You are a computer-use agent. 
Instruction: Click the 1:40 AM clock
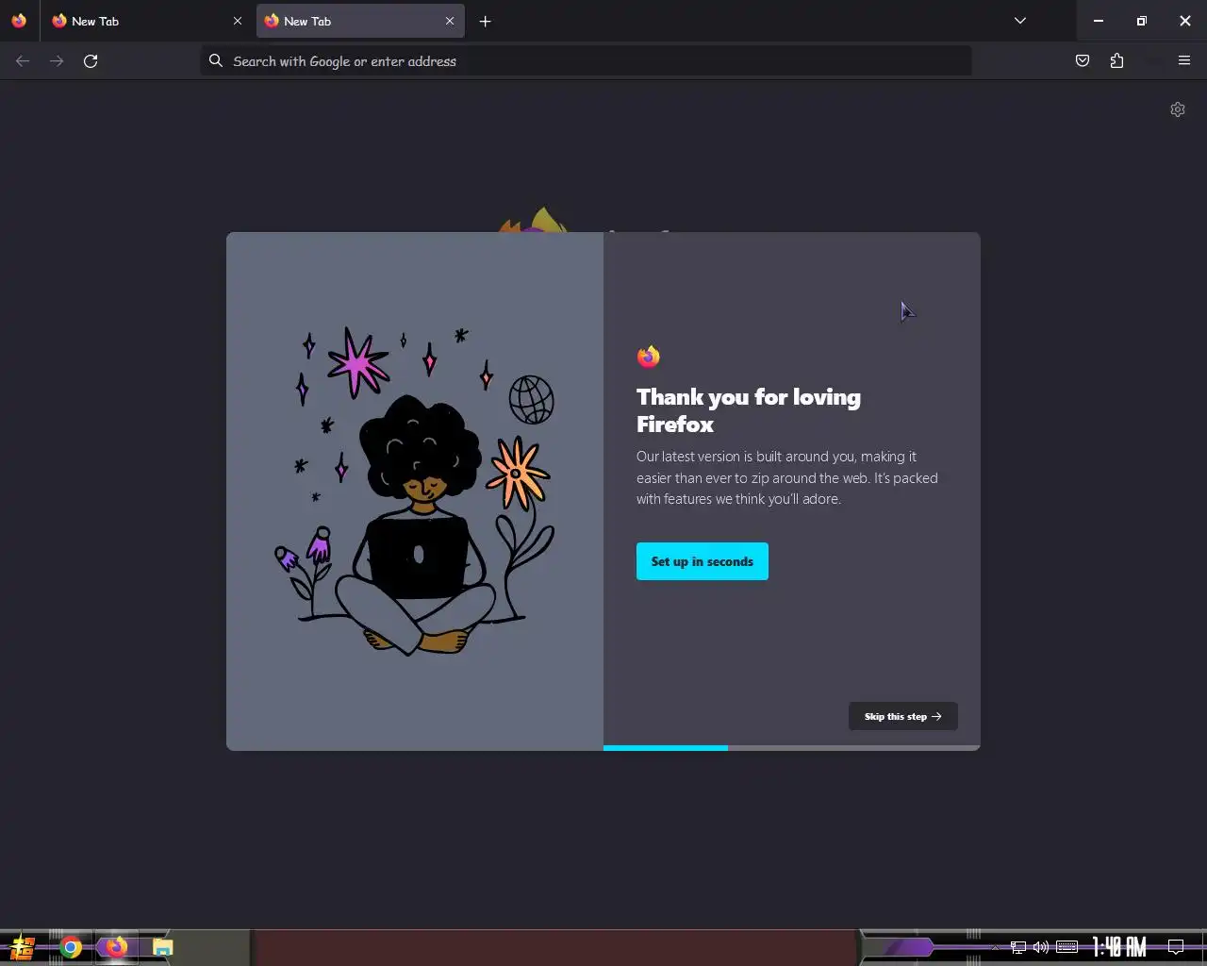point(1119,947)
